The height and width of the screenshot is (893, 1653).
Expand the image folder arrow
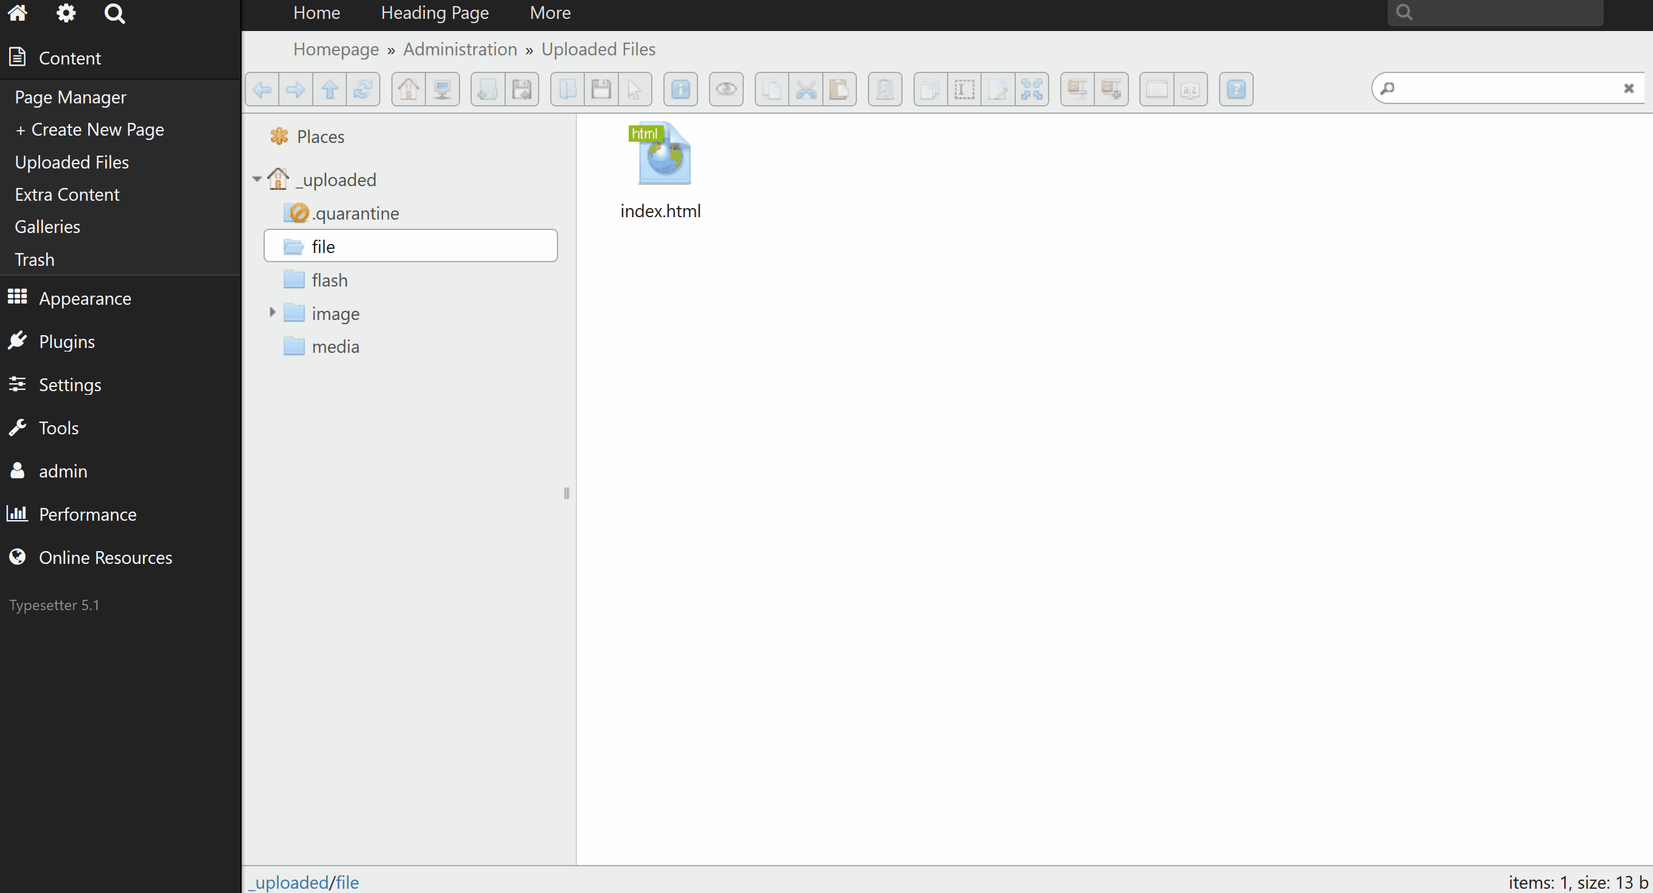coord(272,313)
